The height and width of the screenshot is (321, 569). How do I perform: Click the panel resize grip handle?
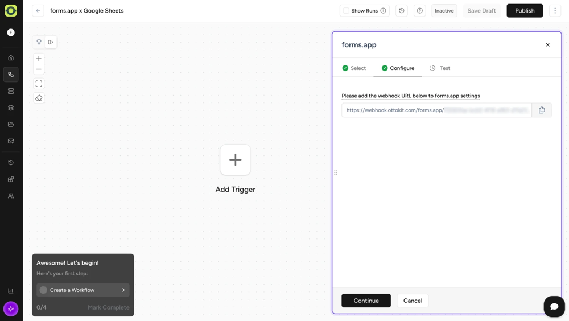[335, 172]
